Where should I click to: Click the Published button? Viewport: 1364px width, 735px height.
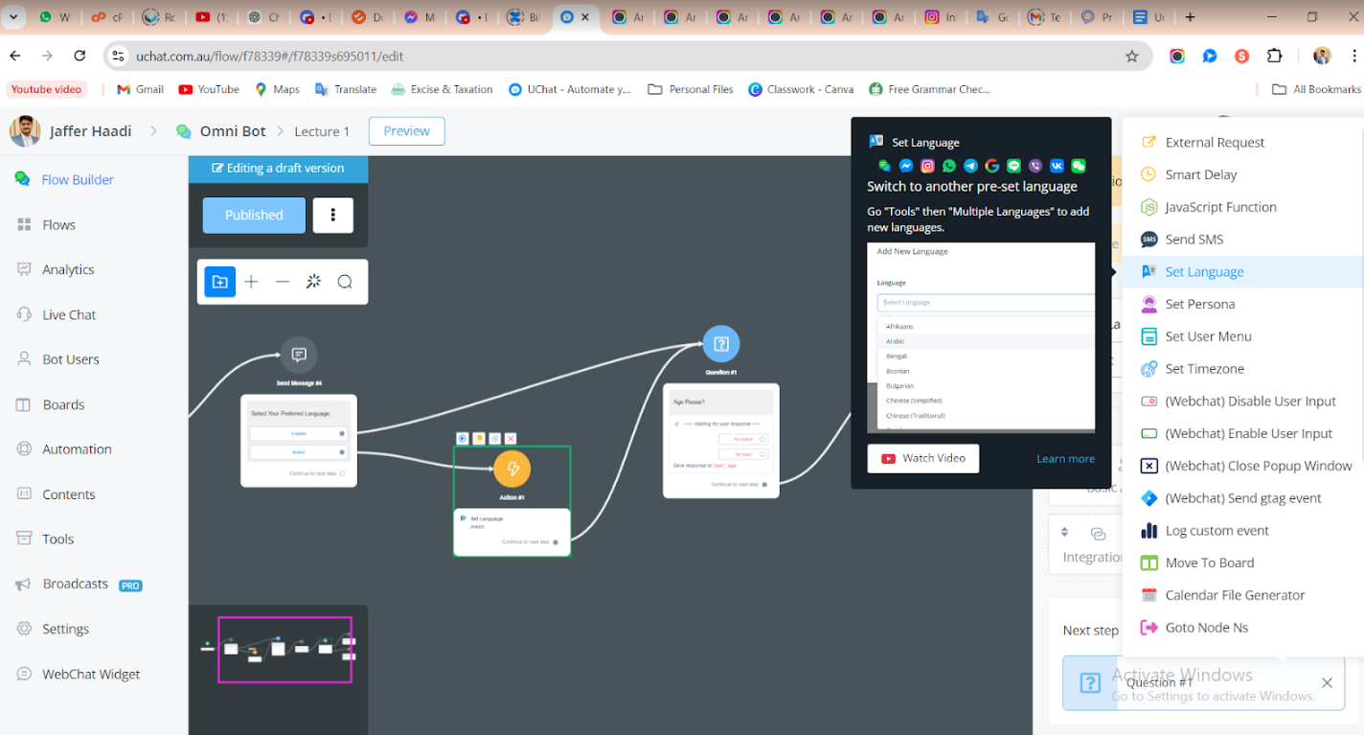point(254,216)
